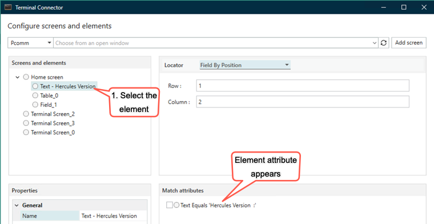Click the Home screen tree label
The image size is (434, 224).
[x=47, y=77]
